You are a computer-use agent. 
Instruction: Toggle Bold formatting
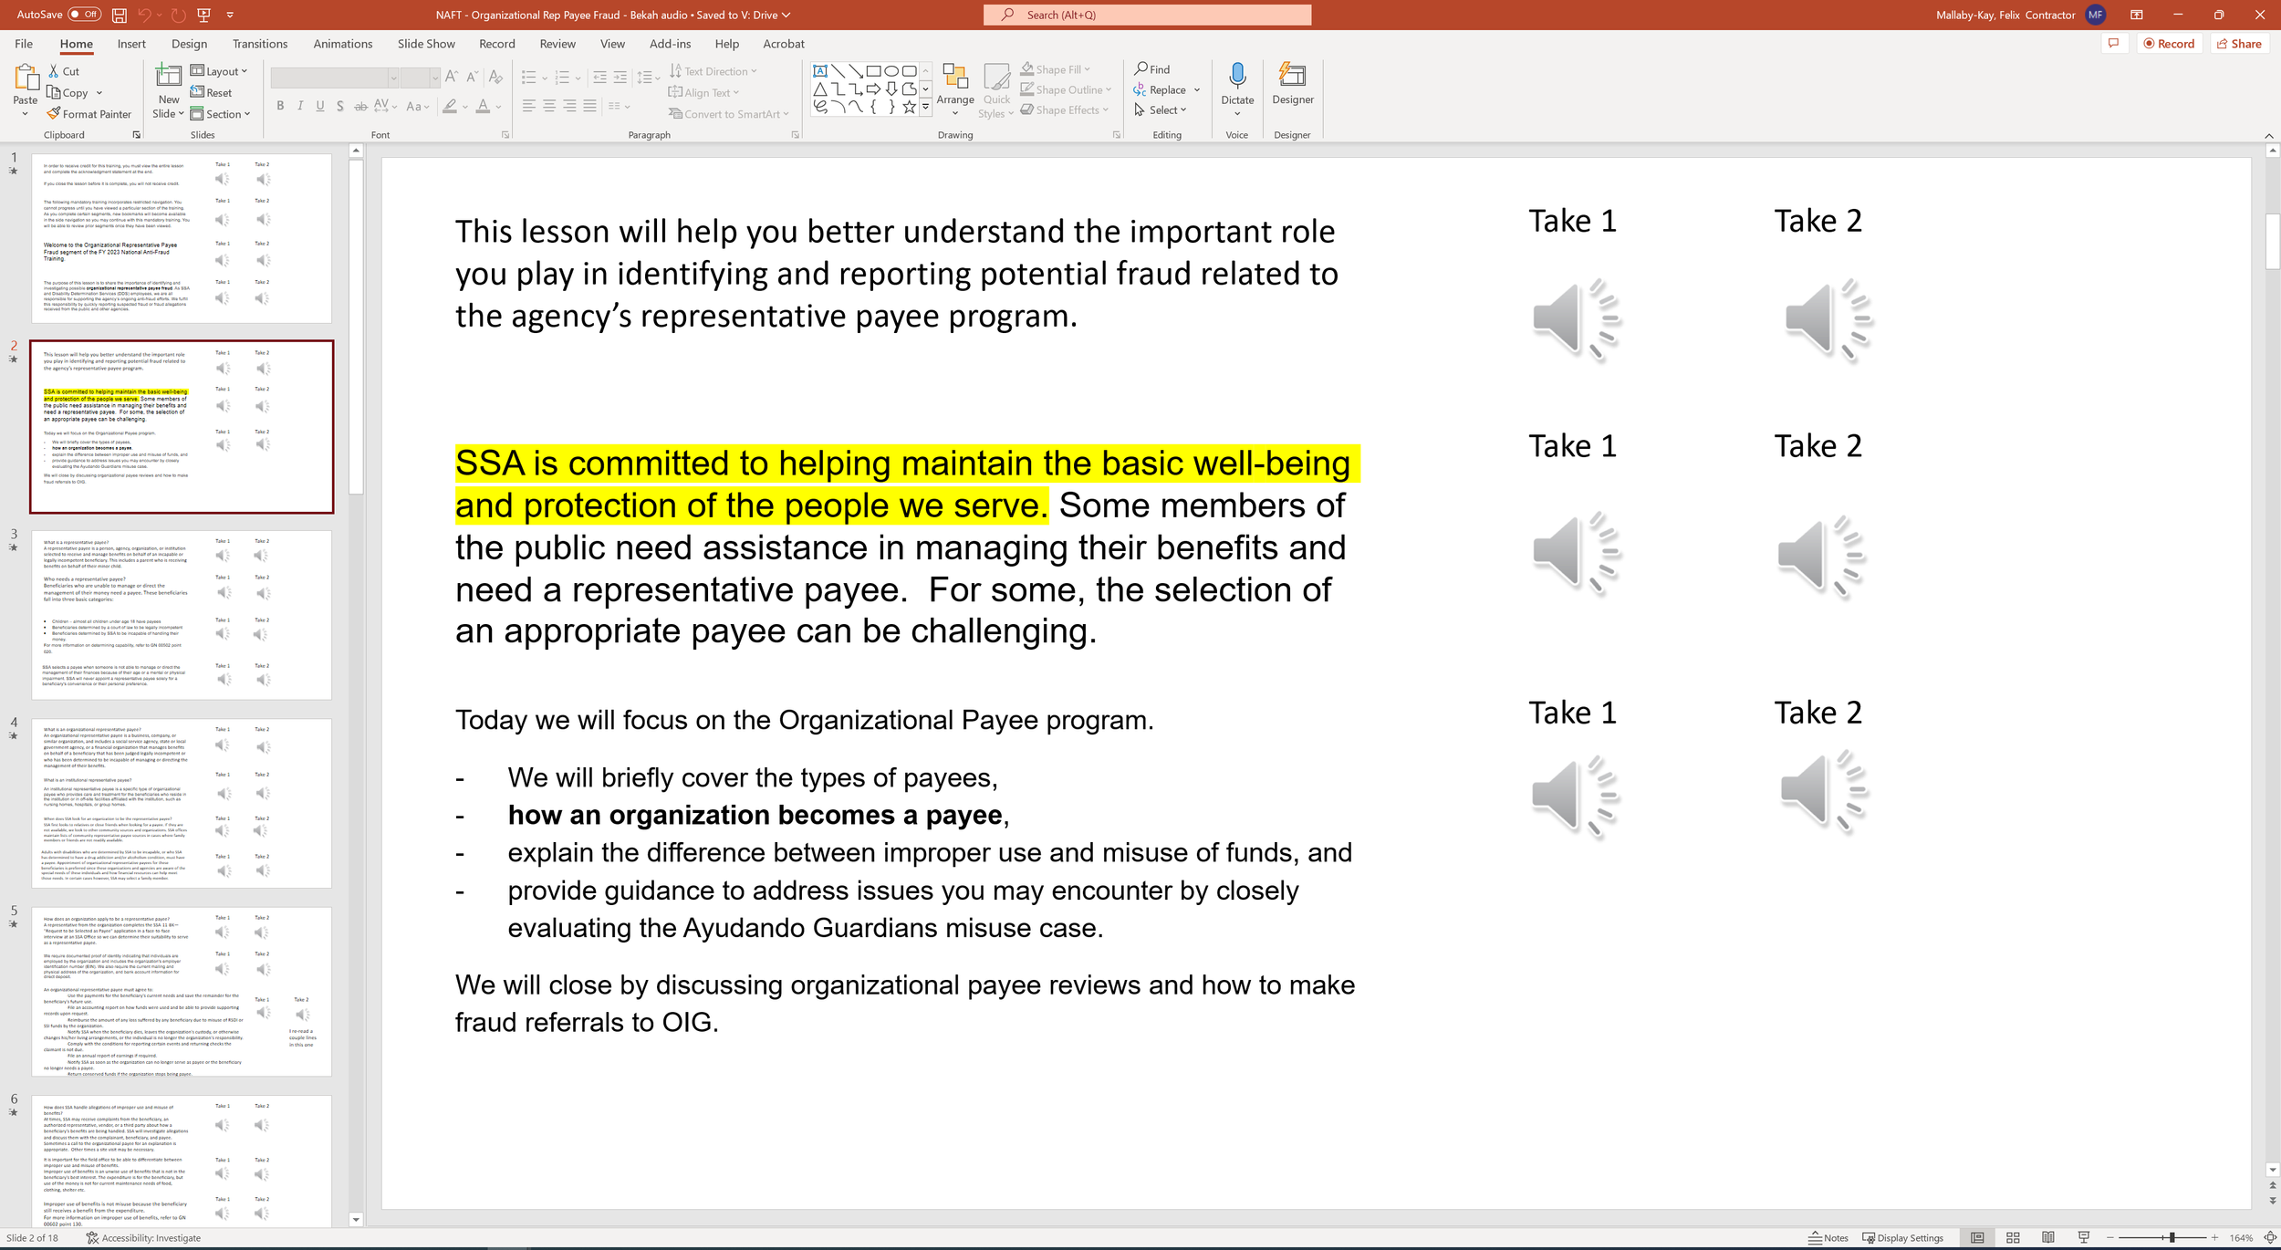coord(280,106)
